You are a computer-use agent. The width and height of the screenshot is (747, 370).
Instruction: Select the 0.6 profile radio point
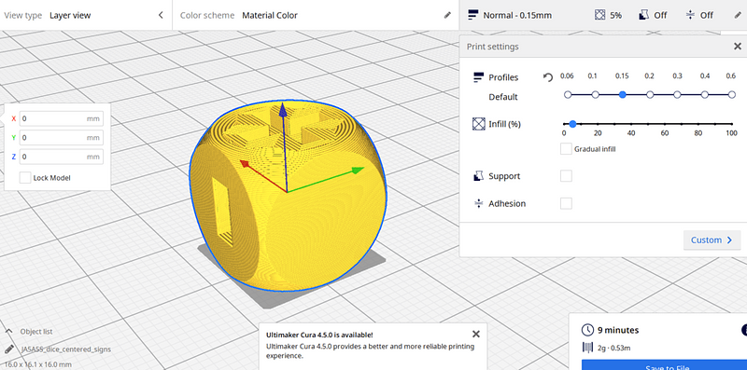pyautogui.click(x=732, y=95)
